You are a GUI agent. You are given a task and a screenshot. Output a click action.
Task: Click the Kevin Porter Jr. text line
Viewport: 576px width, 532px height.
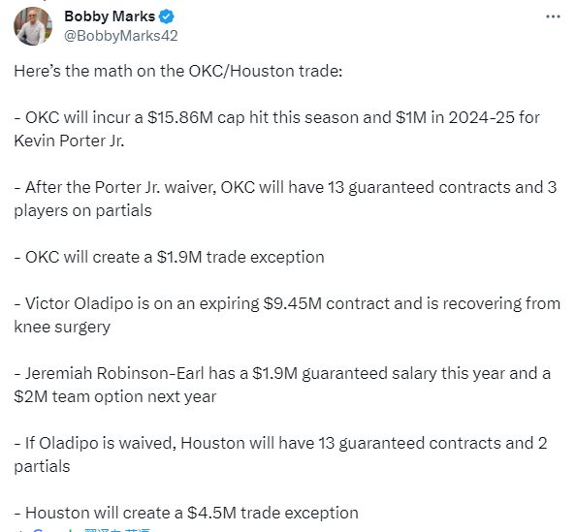(x=69, y=141)
